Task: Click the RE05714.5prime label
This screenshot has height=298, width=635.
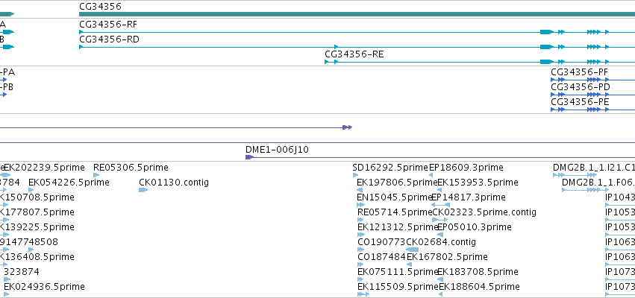Action: click(x=395, y=212)
